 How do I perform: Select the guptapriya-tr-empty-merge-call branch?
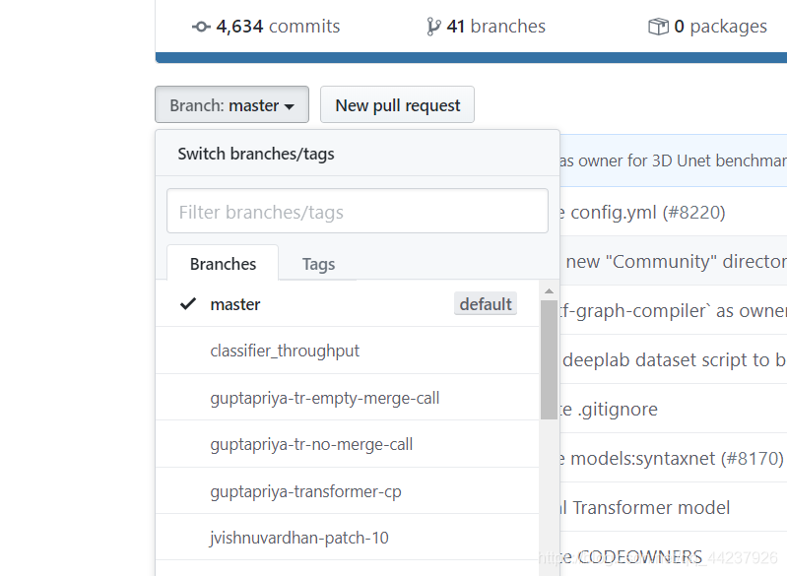(x=348, y=398)
